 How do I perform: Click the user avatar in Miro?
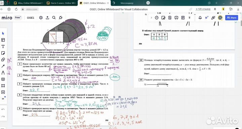(x=220, y=18)
